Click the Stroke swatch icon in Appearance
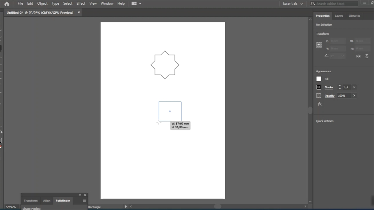Viewport: 374px width, 210px height. (x=319, y=87)
